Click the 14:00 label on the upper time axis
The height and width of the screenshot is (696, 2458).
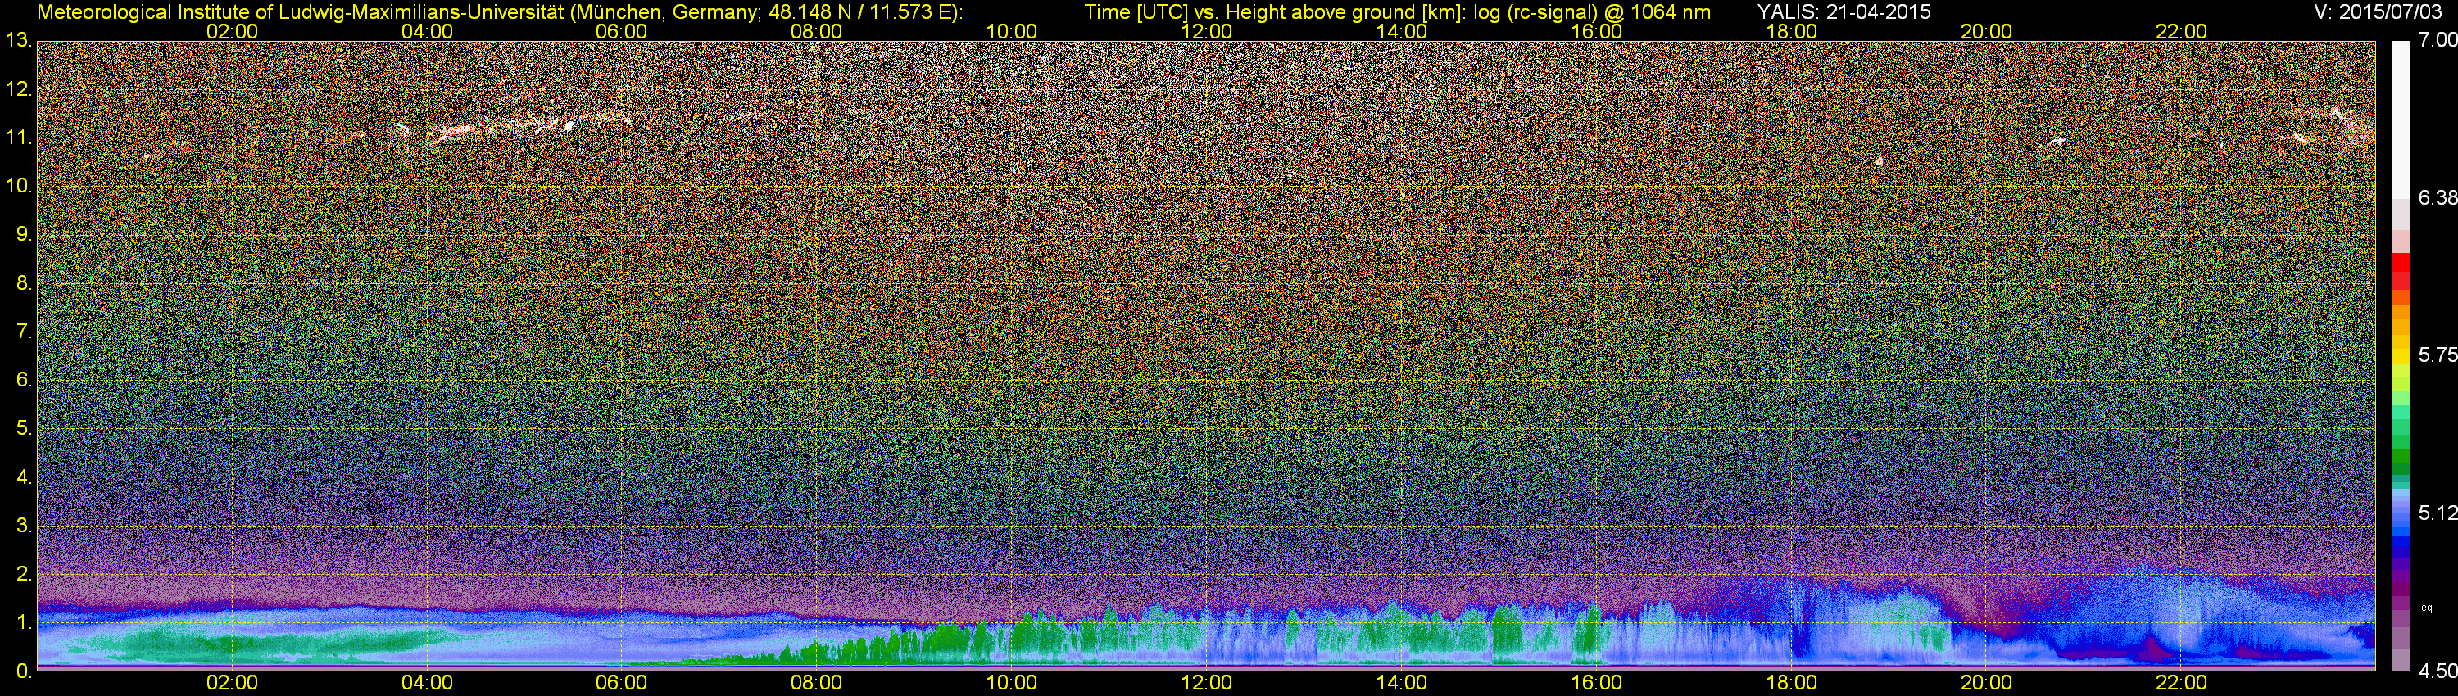point(1402,31)
